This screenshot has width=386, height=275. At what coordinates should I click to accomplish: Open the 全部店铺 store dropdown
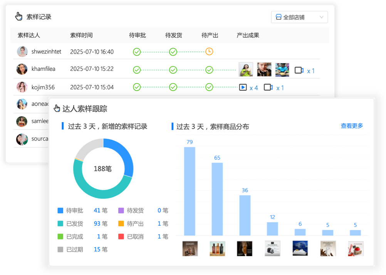click(x=299, y=17)
